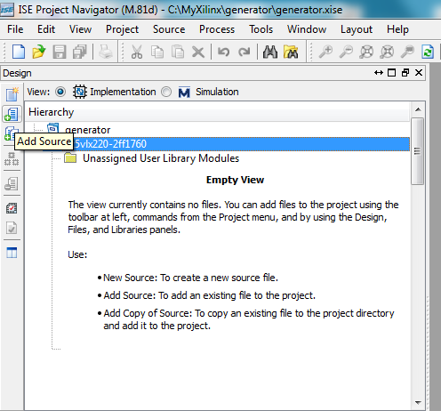441x411 pixels.
Task: Click the second crossed-magnifier zoom icon
Action: 387,52
